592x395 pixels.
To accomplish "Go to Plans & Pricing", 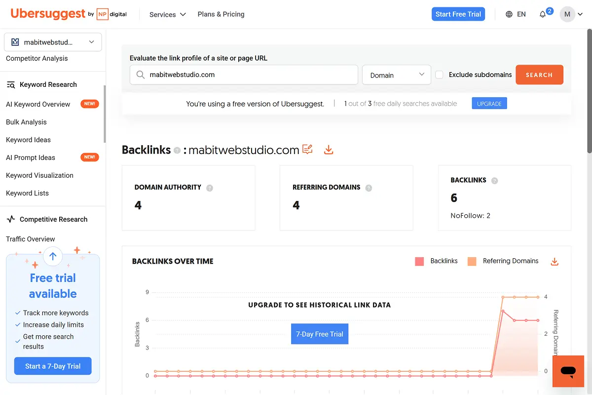I will point(221,14).
